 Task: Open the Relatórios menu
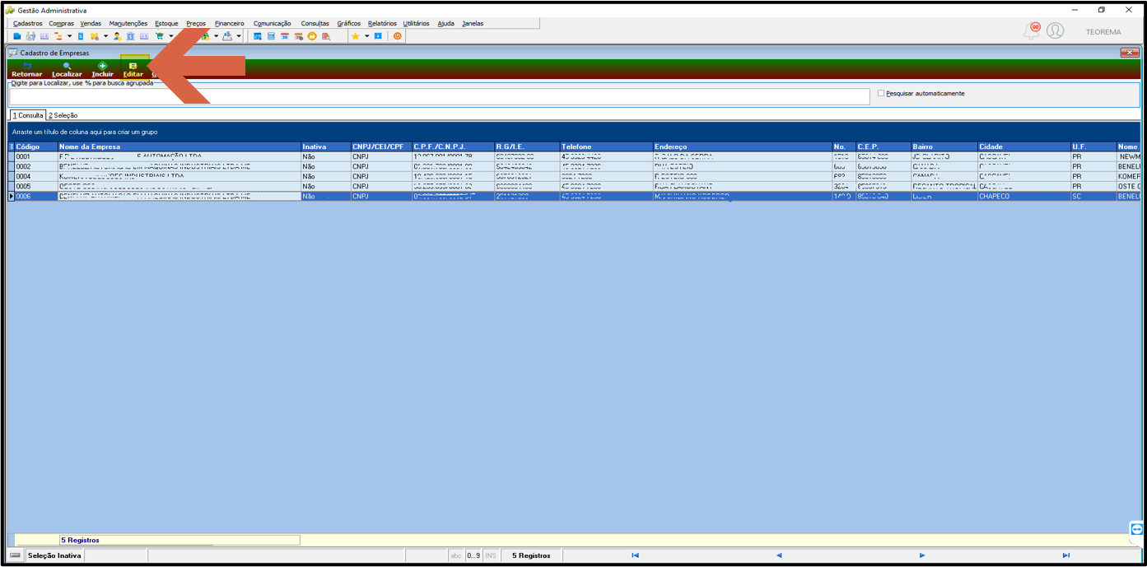point(382,23)
